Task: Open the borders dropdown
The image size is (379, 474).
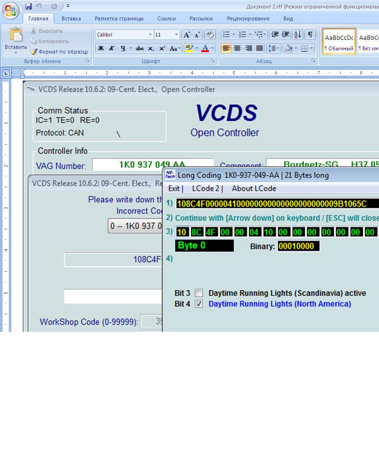Action: (x=312, y=48)
